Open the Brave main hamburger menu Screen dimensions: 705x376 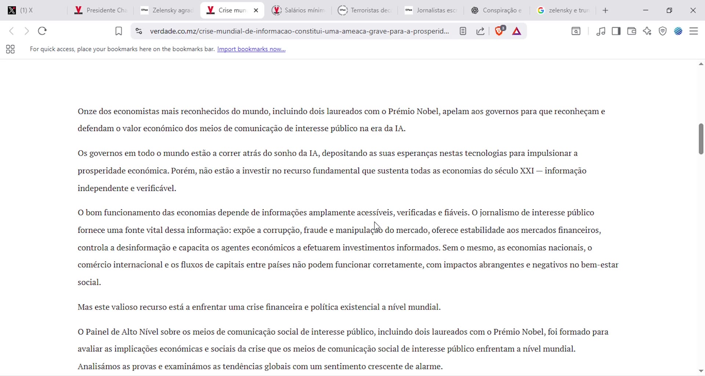pos(694,32)
